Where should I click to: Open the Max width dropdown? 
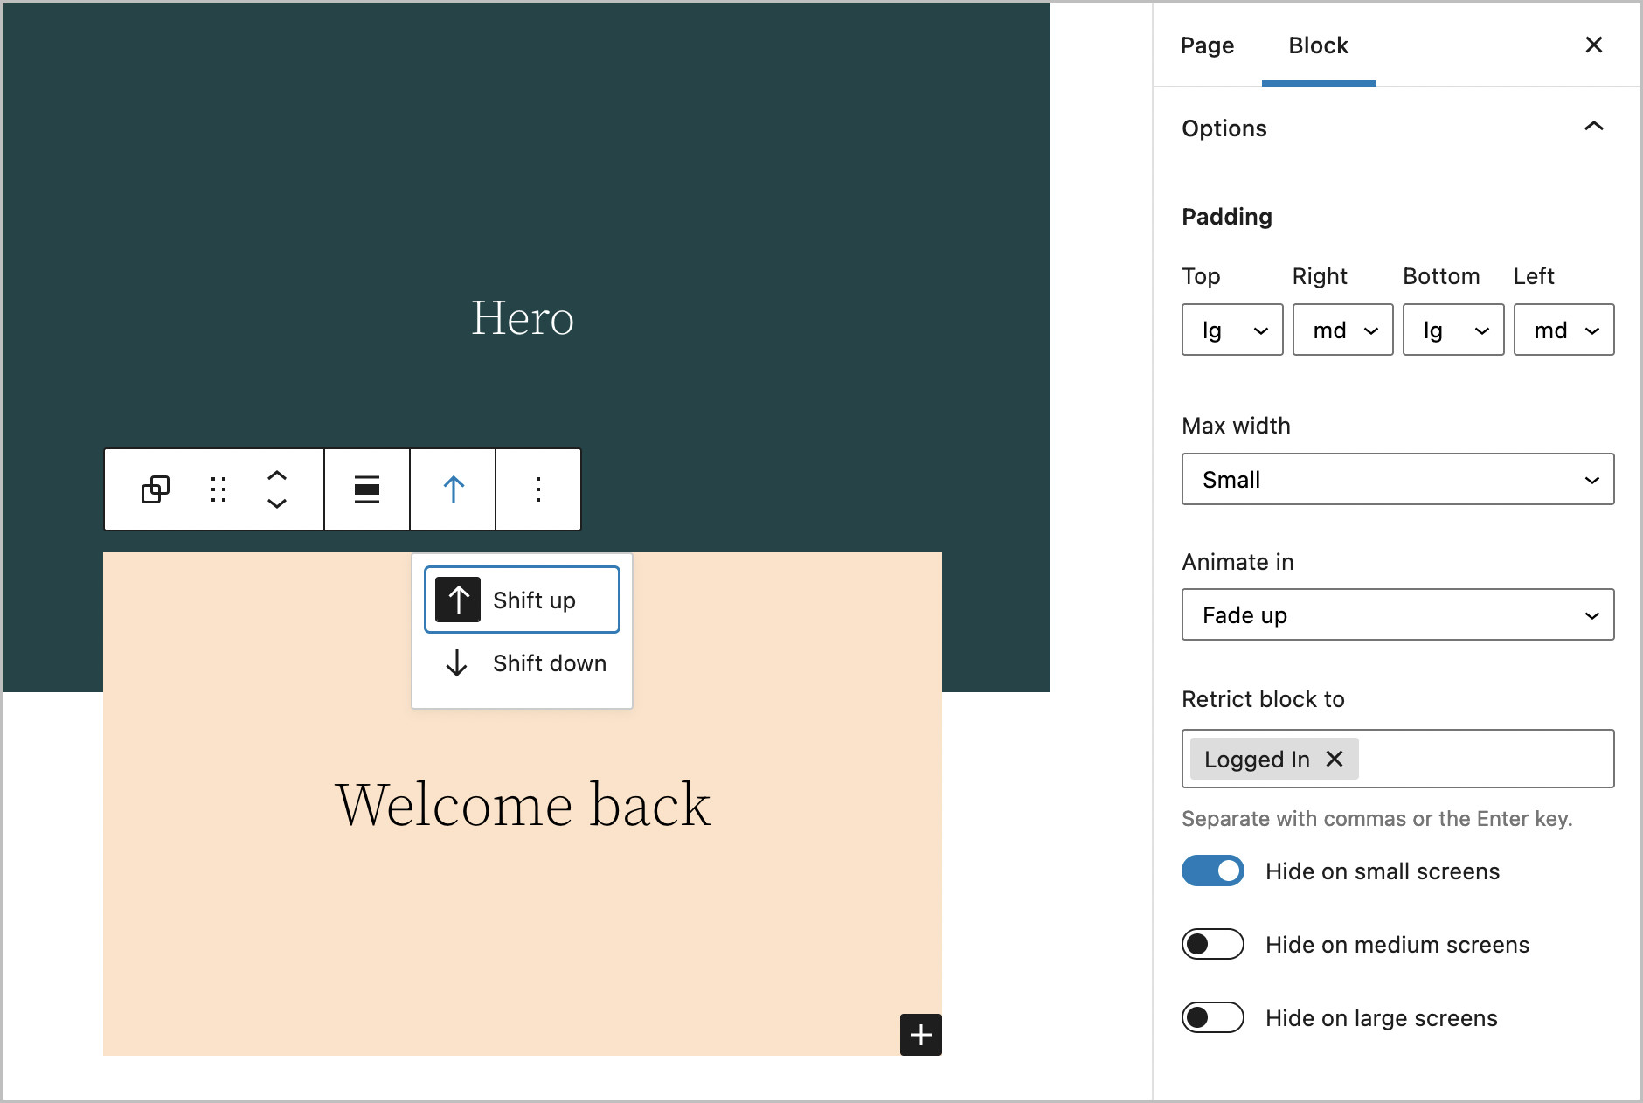tap(1397, 479)
